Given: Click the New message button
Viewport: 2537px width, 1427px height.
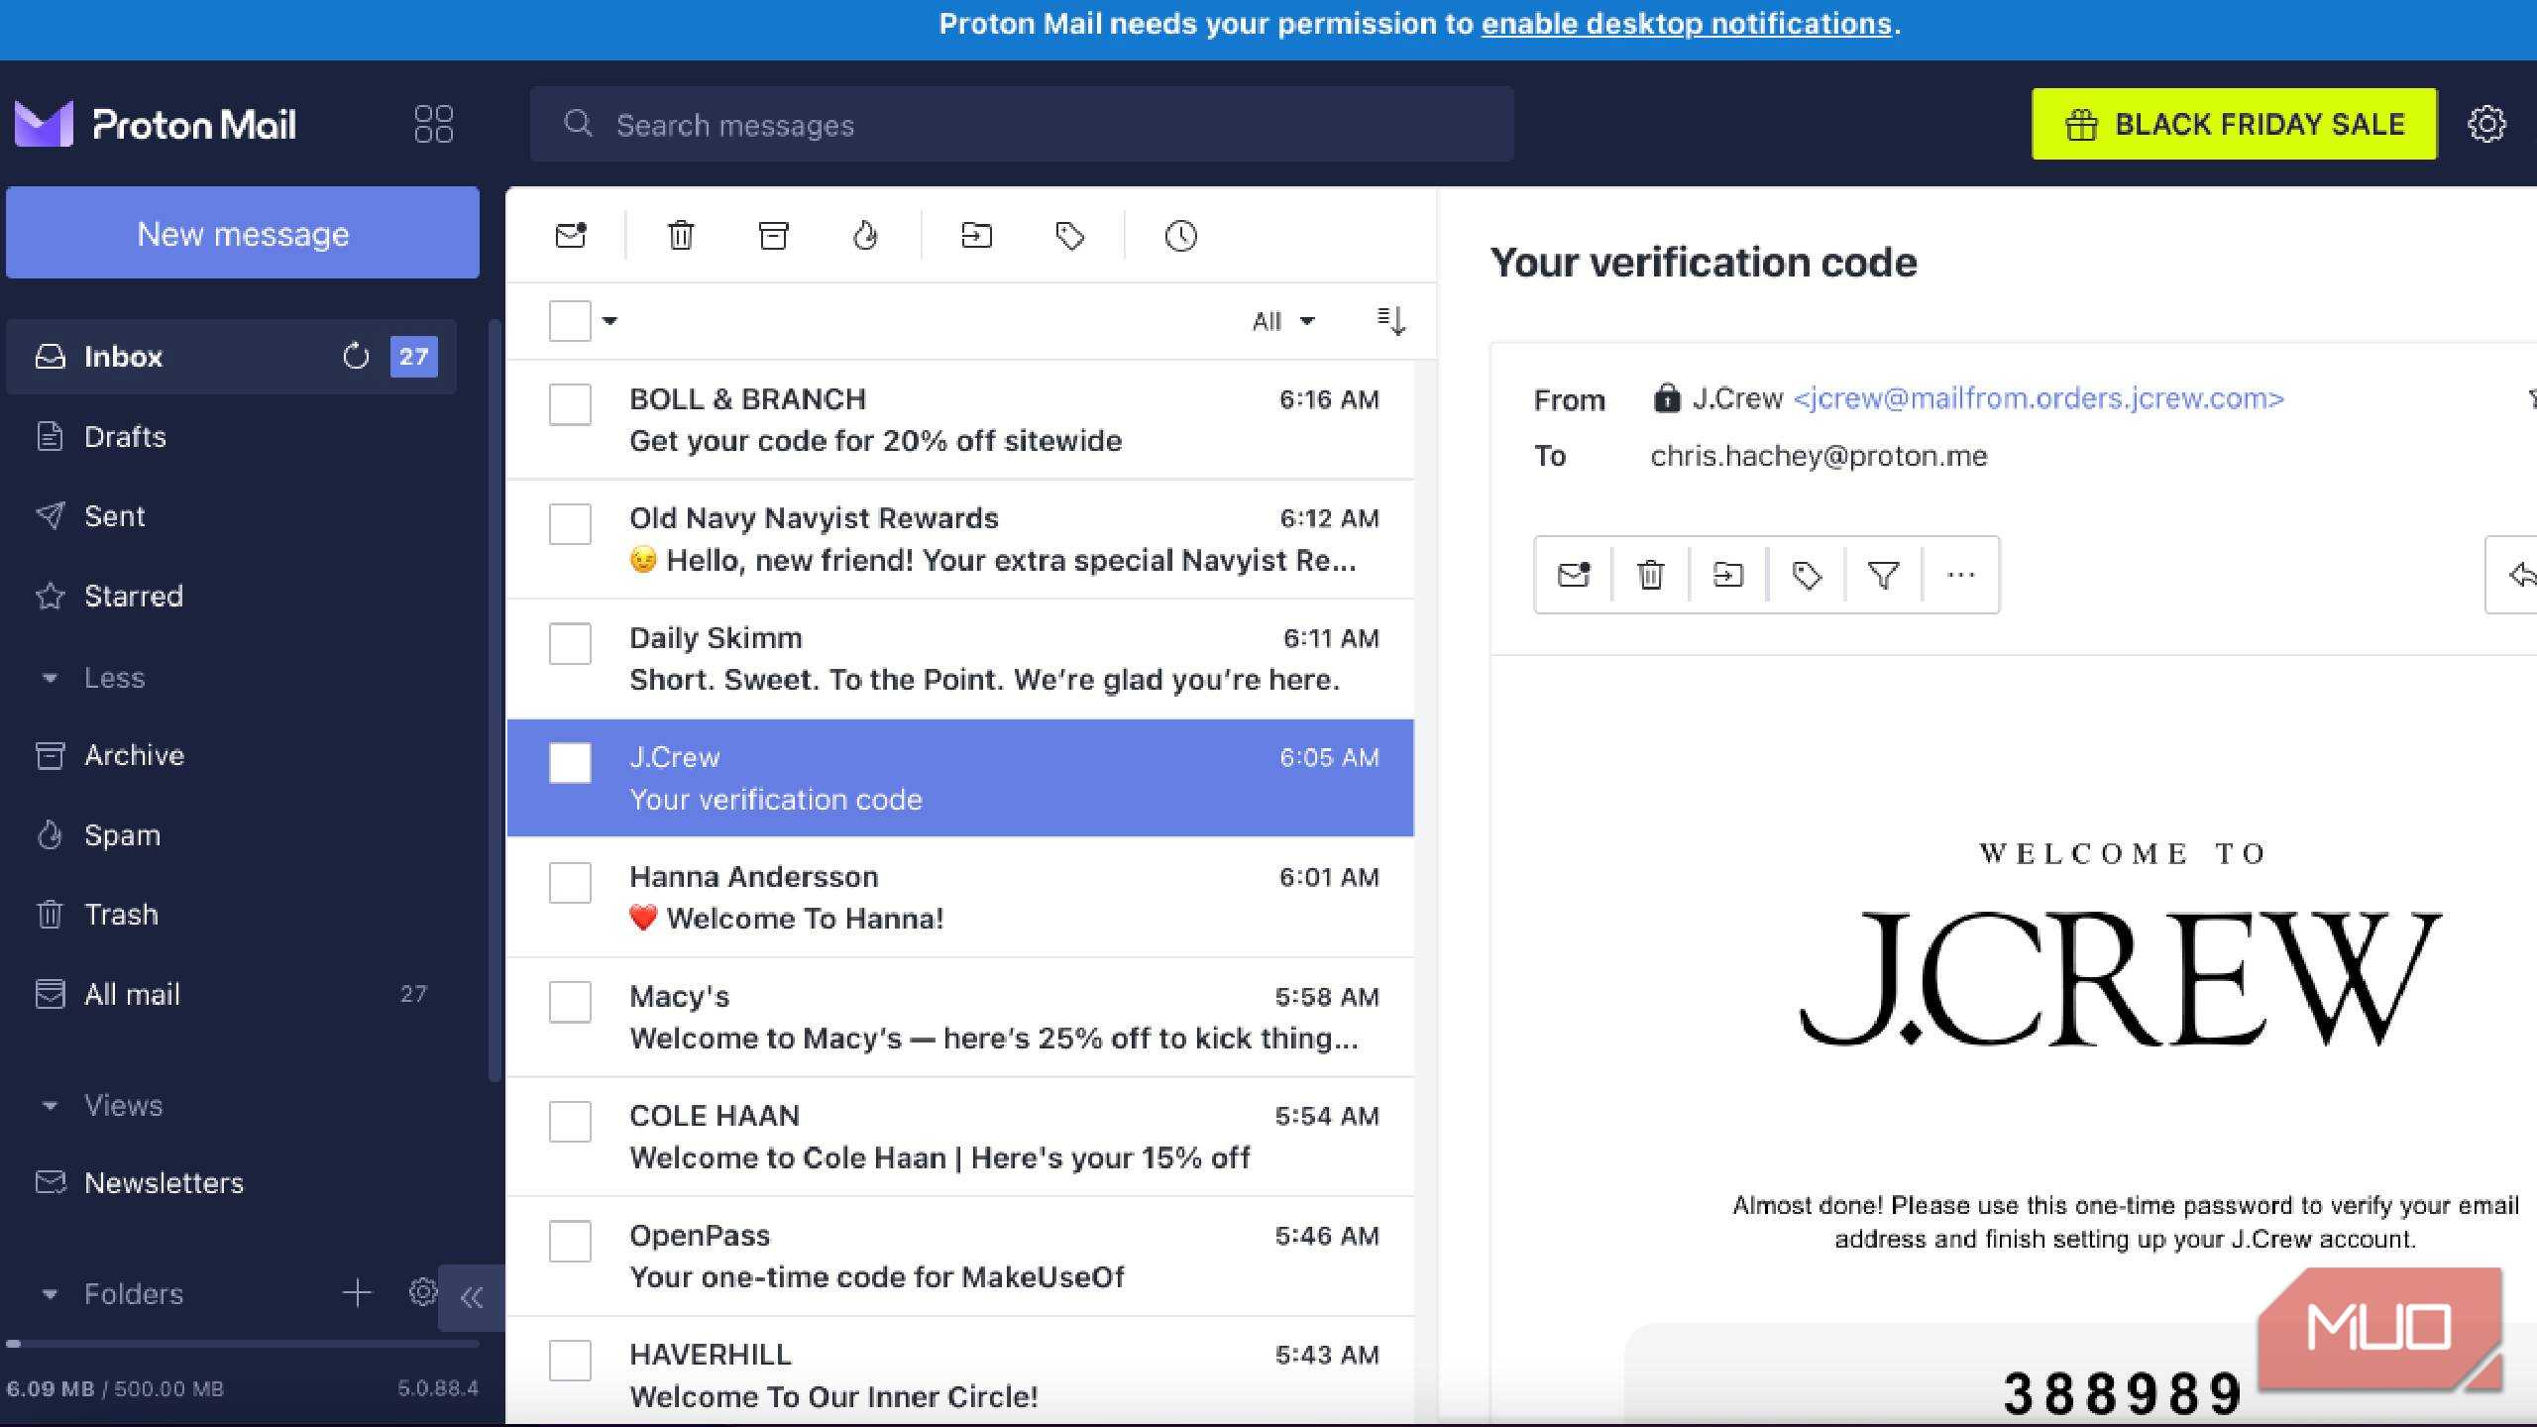Looking at the screenshot, I should pos(243,234).
